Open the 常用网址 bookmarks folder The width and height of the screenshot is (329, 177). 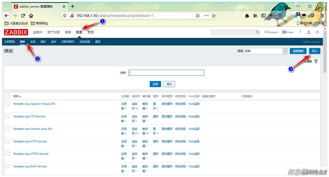click(x=39, y=23)
